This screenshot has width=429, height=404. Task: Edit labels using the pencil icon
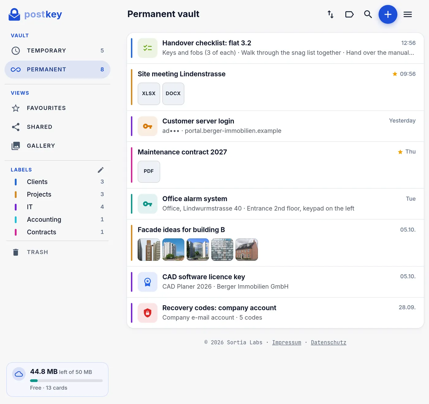point(101,170)
